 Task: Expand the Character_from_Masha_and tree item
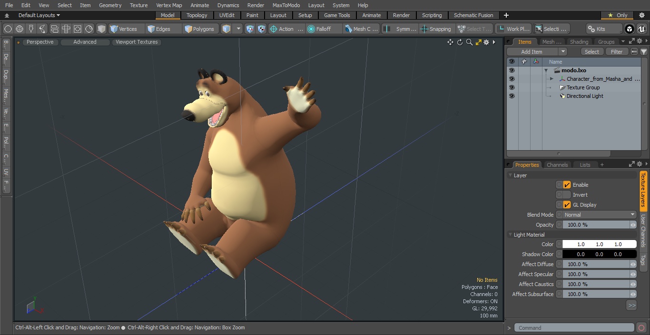[552, 79]
